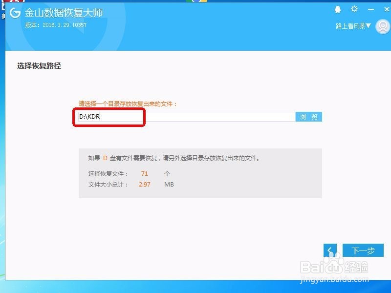This screenshot has width=391, height=293.
Task: Open the QQ penguin message icon
Action: point(337,9)
